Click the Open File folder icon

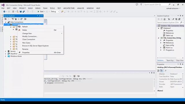[x=18, y=12]
